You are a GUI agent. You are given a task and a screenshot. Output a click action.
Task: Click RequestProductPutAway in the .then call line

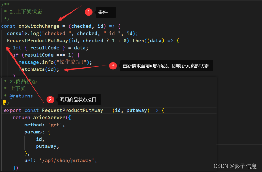tap(38, 41)
